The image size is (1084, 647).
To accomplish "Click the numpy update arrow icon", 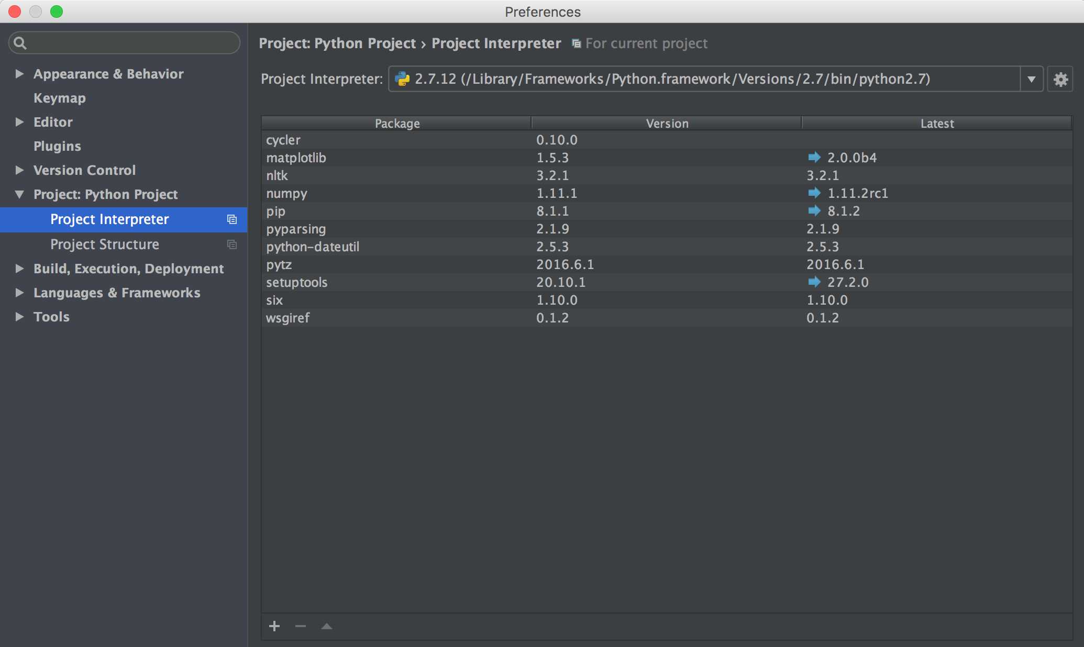I will tap(814, 193).
